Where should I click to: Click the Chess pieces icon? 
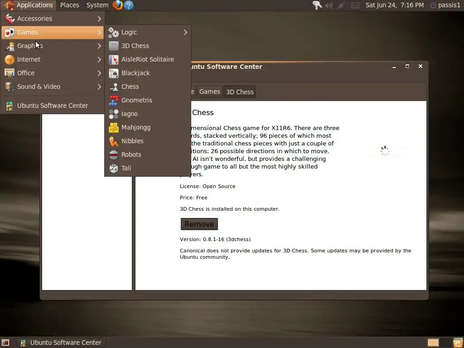(114, 87)
